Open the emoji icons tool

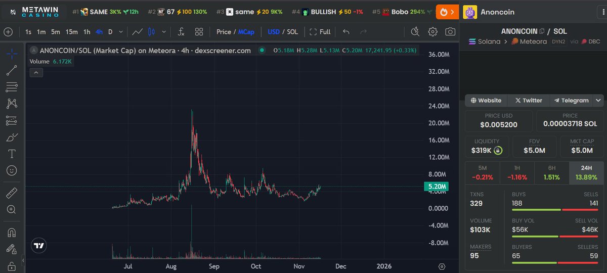pos(12,170)
